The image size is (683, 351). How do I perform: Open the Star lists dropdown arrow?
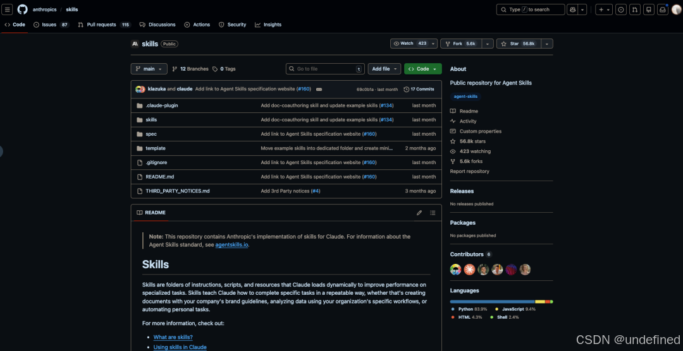[x=547, y=44]
